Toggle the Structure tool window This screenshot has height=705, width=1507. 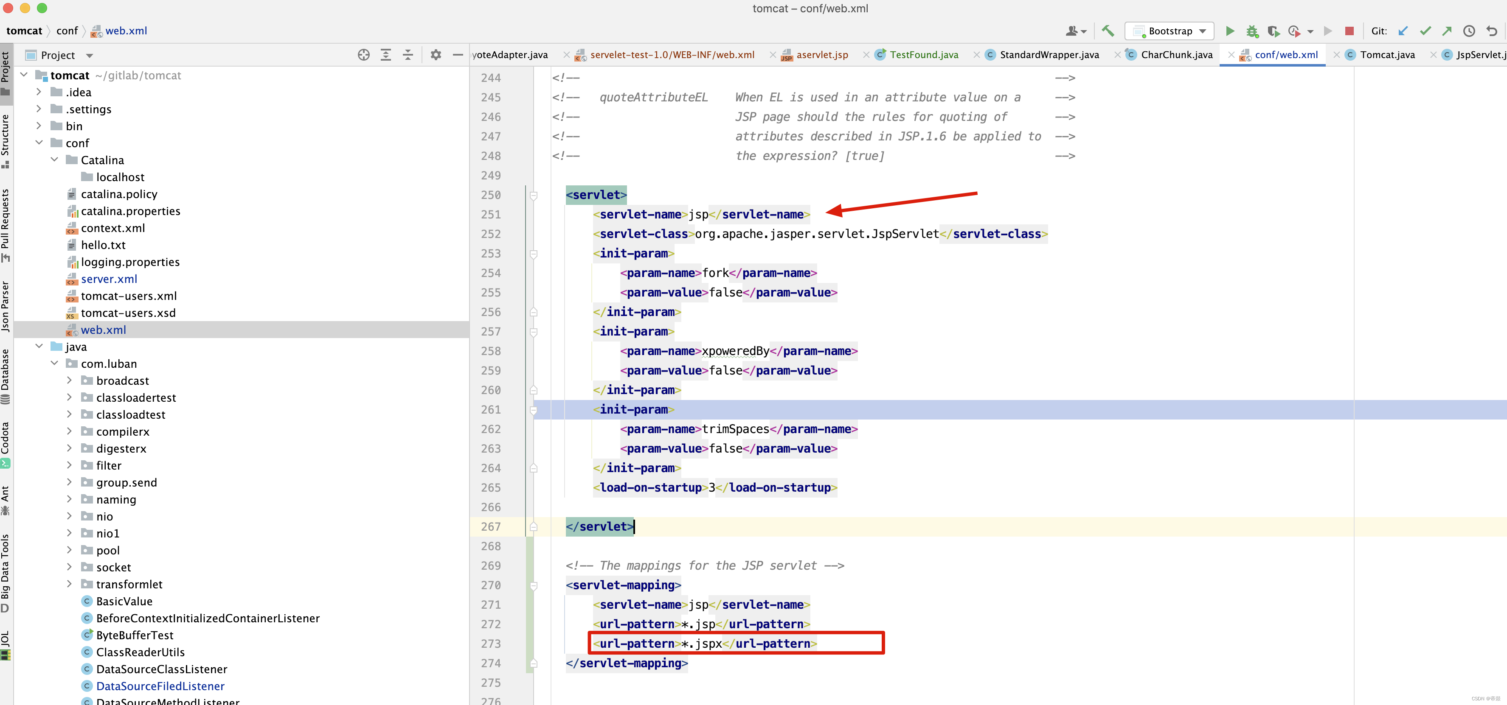6,140
